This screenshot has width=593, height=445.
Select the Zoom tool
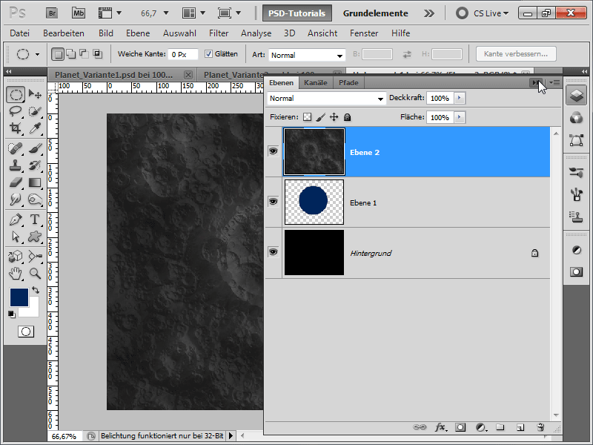point(35,273)
